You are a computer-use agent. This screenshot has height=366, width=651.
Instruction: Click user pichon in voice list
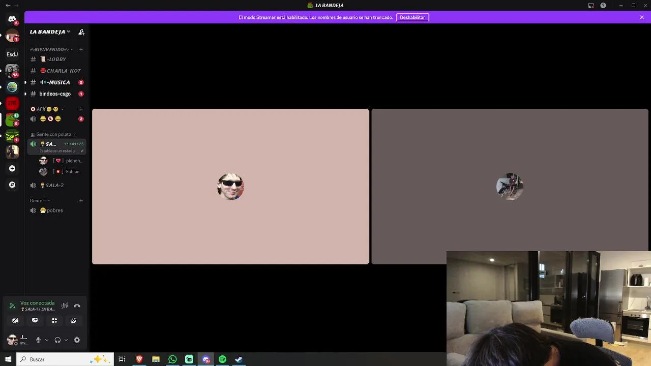[62, 161]
